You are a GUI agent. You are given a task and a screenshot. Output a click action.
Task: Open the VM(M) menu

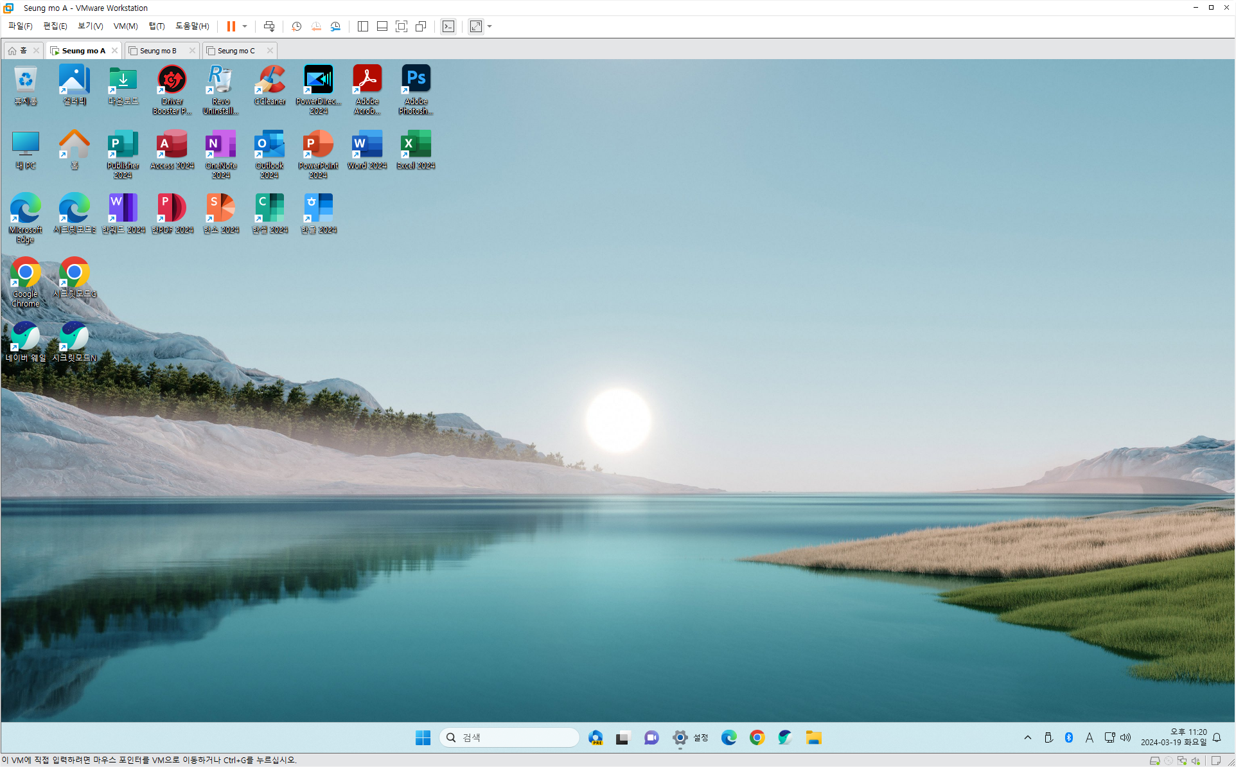point(125,26)
